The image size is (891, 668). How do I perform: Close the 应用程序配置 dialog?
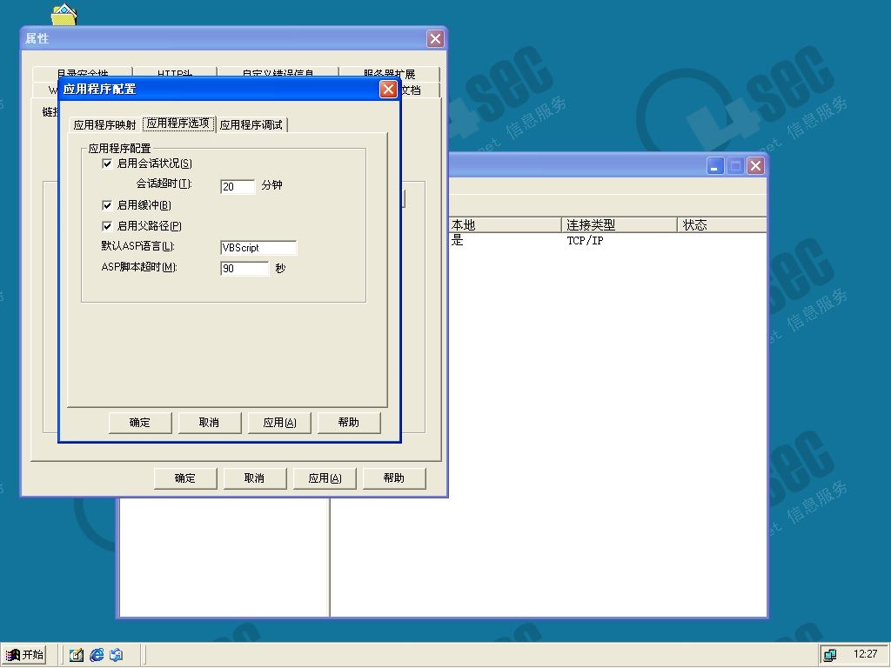388,90
